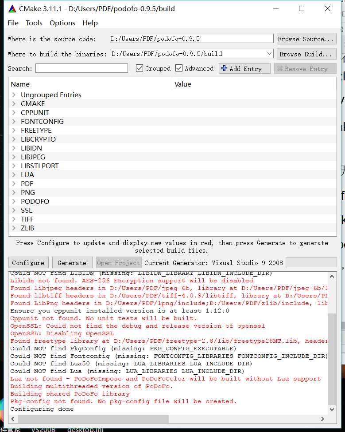345x432 pixels.
Task: Open the Help menu
Action: tap(90, 23)
